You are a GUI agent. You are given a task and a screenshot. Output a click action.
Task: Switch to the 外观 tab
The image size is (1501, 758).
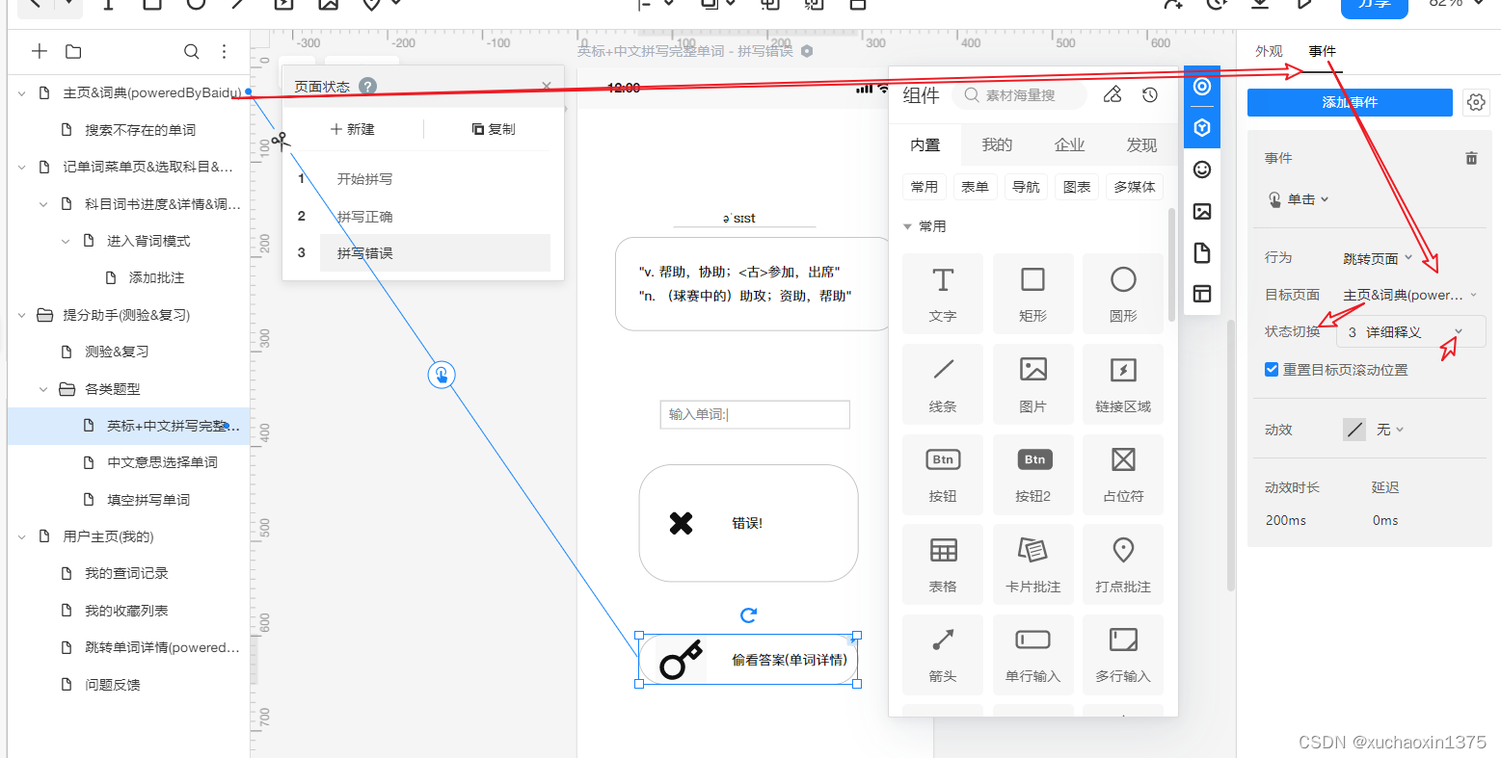pyautogui.click(x=1269, y=51)
